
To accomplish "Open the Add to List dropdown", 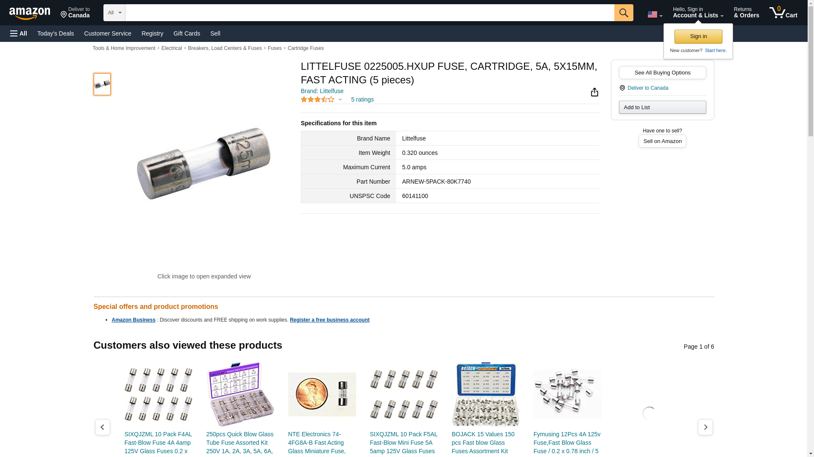I will tap(662, 107).
